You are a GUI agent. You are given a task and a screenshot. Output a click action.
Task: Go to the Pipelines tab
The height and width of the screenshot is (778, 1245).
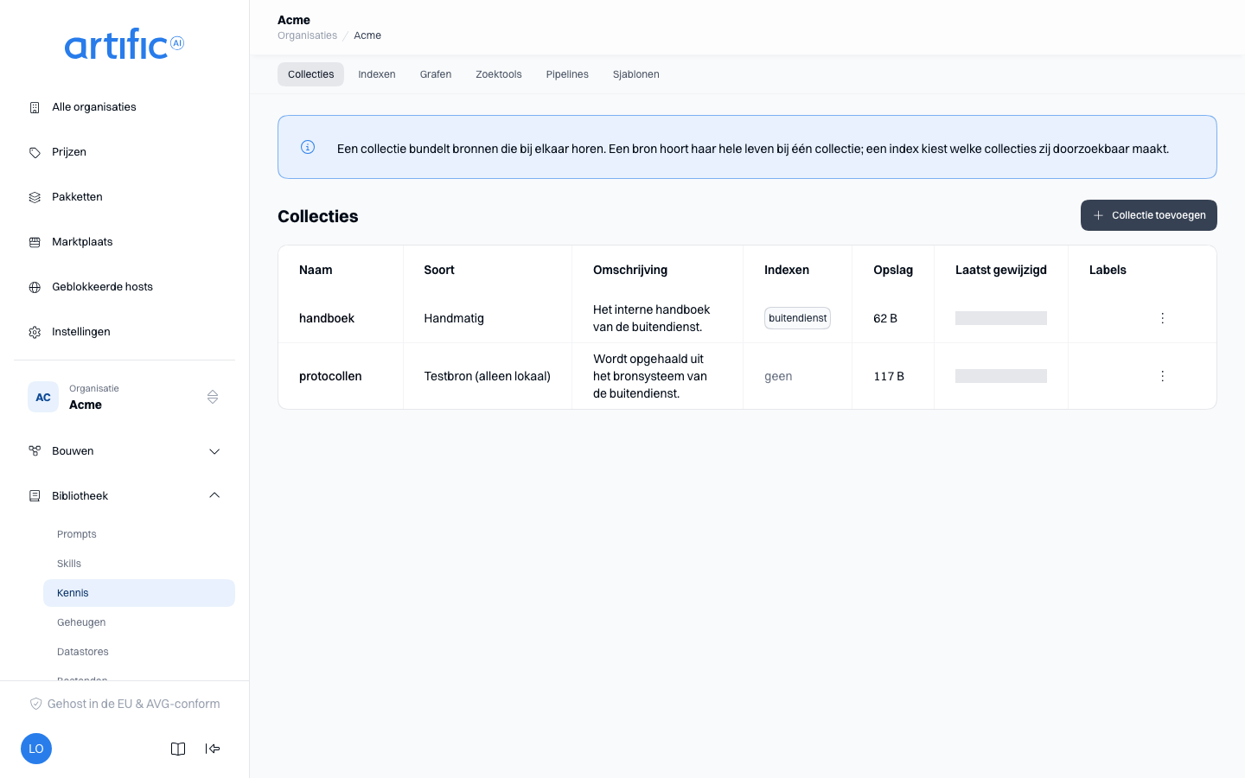(567, 74)
